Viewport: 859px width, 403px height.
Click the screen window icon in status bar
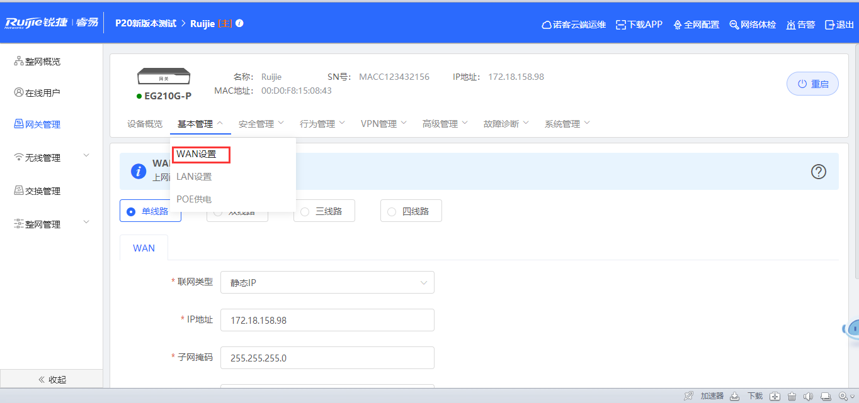(826, 396)
